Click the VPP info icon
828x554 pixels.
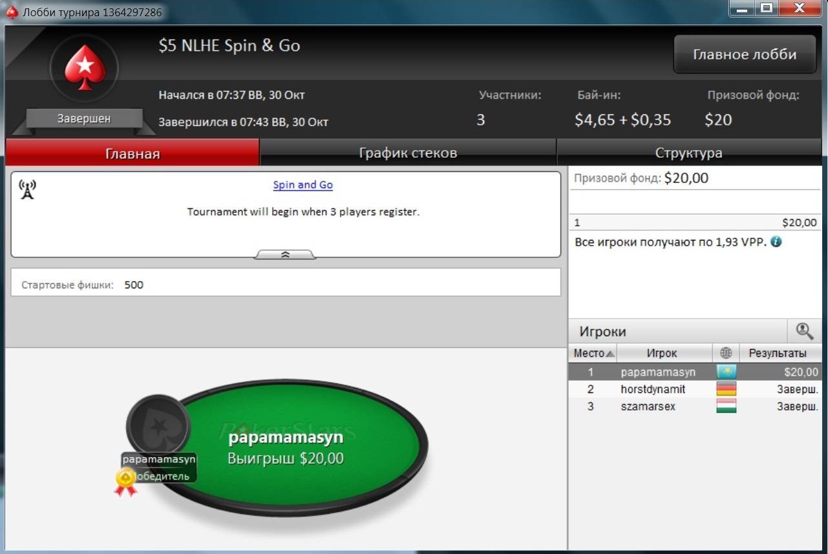[776, 242]
